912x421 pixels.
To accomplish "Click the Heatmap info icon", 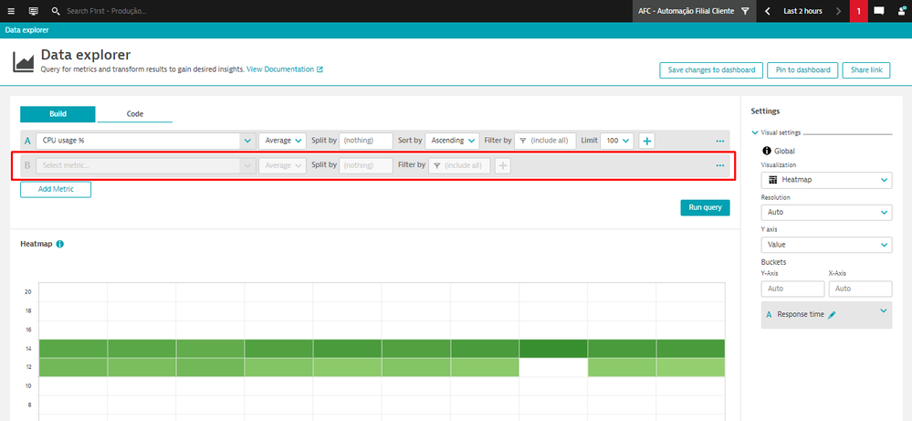I will [60, 245].
